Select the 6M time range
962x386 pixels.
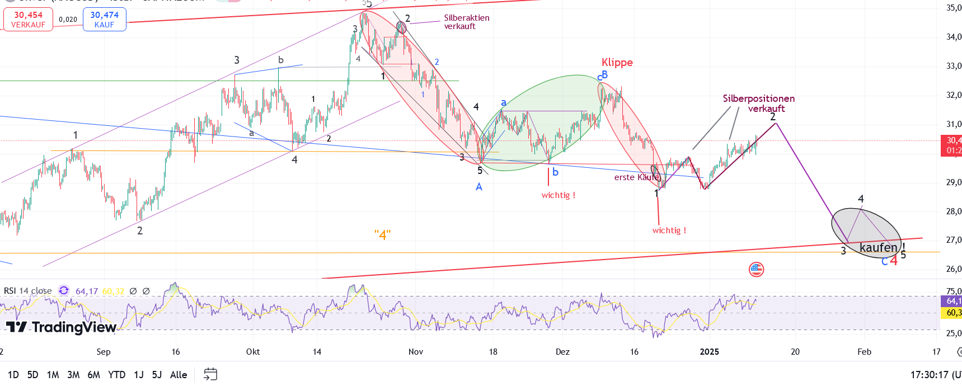point(94,375)
